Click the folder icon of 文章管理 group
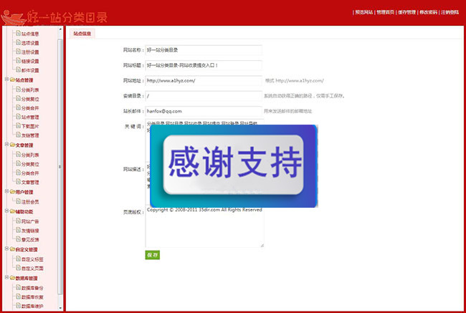The width and height of the screenshot is (466, 313). [x=12, y=145]
